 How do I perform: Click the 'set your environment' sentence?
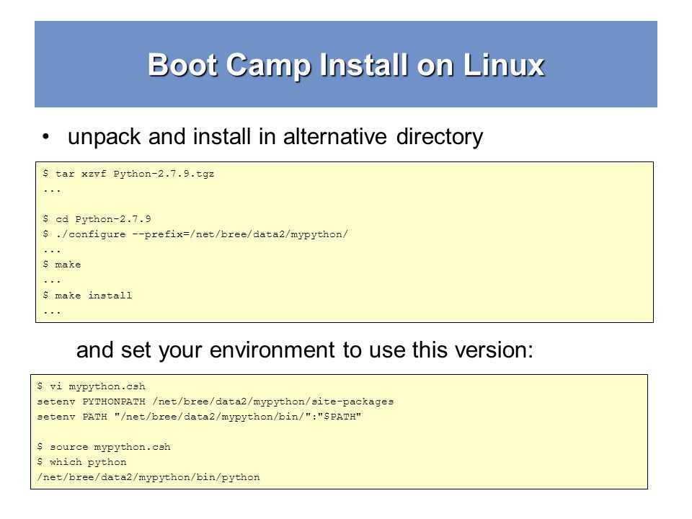[304, 350]
